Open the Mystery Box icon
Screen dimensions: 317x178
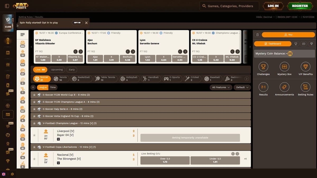tap(285, 67)
